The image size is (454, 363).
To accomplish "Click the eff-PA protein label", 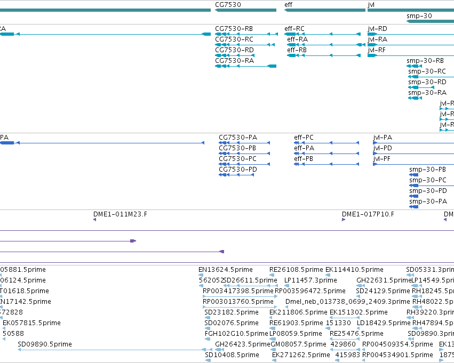I will pyautogui.click(x=304, y=148).
